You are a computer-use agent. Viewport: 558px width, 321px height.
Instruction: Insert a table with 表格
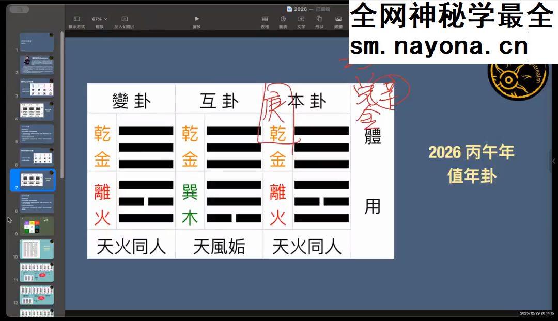click(265, 19)
